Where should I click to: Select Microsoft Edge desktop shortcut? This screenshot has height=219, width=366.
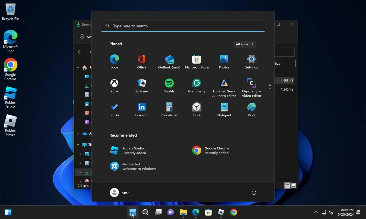coord(11,41)
